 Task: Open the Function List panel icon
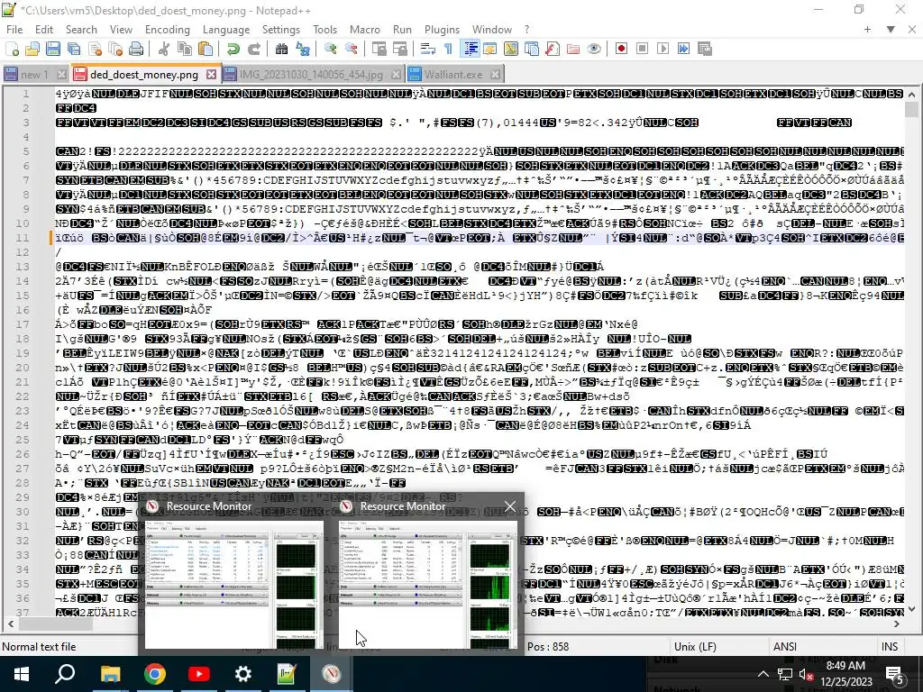(x=553, y=49)
